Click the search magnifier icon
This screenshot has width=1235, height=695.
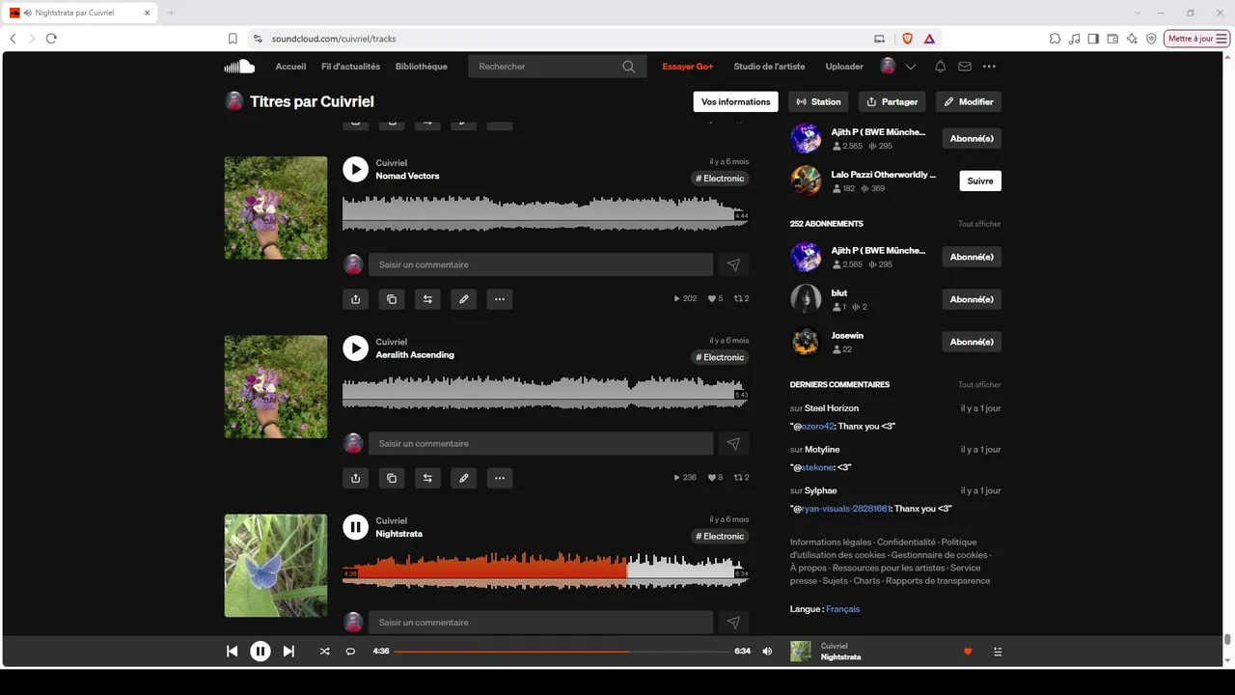629,67
